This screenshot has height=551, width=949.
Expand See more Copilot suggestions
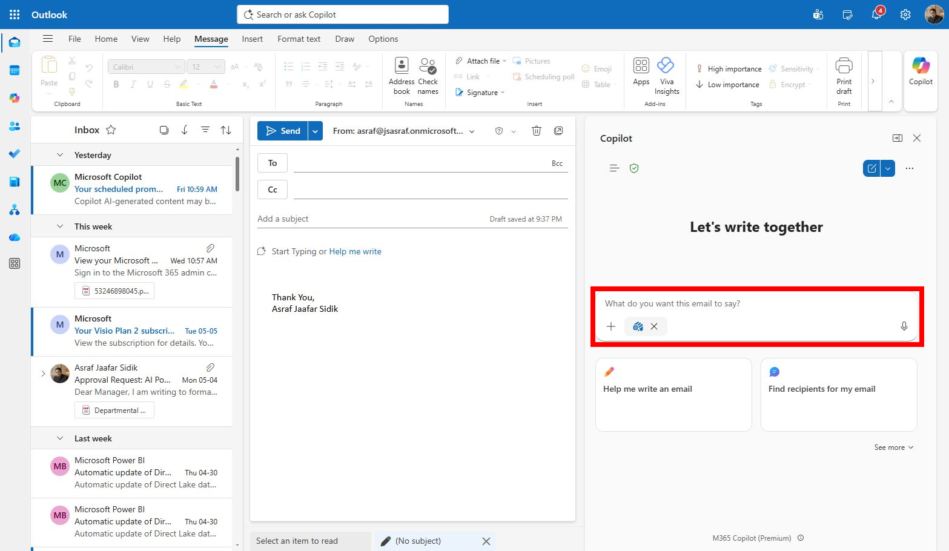pos(893,447)
